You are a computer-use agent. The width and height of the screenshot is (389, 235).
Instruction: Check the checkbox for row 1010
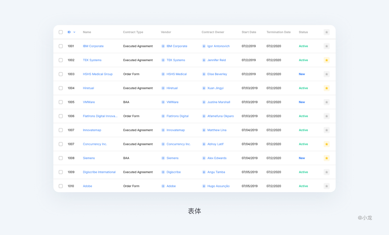click(x=61, y=186)
